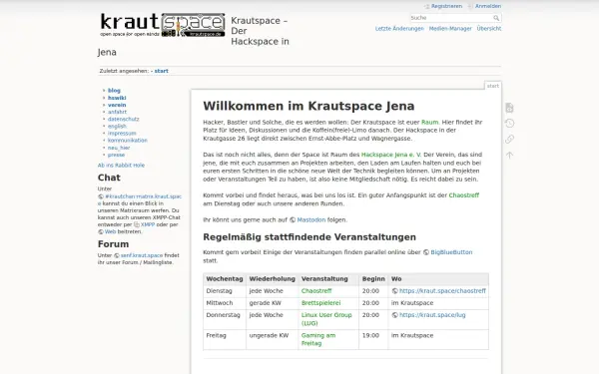Go to the blog sidebar entry
Image resolution: width=599 pixels, height=374 pixels.
114,91
